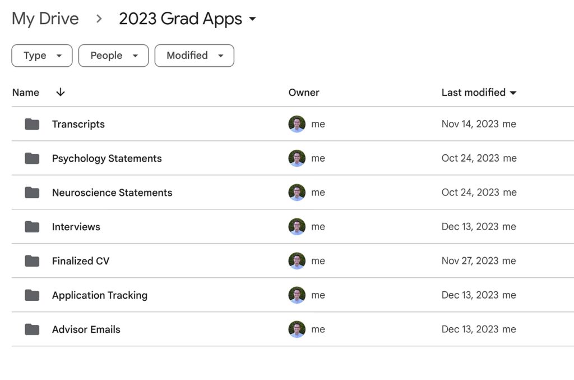Click the Name column header
Image resolution: width=574 pixels, height=380 pixels.
click(x=26, y=93)
